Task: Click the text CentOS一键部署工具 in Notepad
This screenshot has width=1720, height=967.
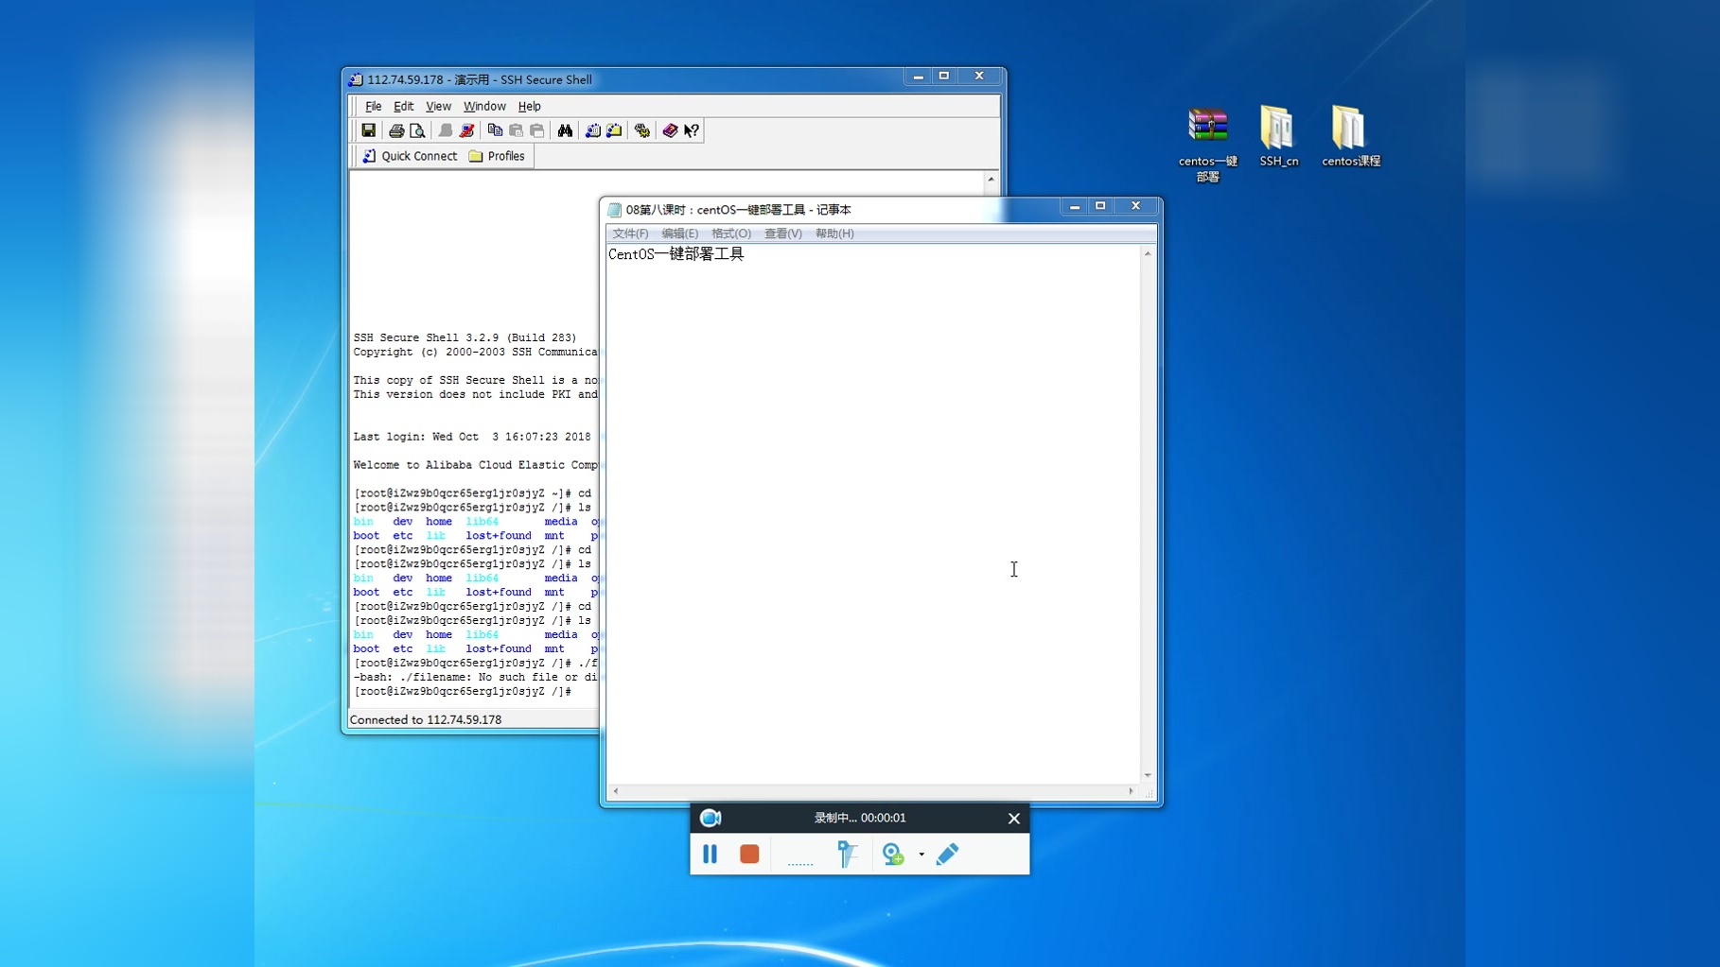Action: coord(676,254)
